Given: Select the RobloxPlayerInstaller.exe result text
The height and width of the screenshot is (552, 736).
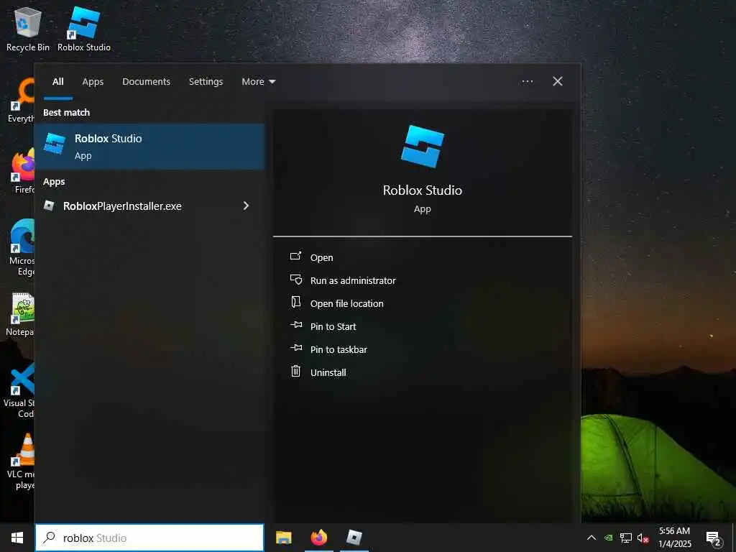Looking at the screenshot, I should [x=122, y=206].
